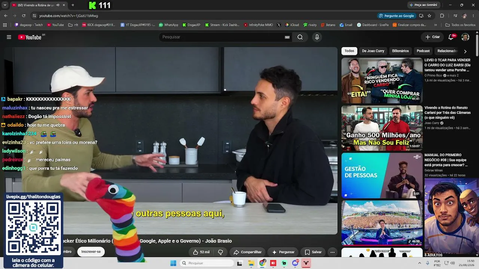The height and width of the screenshot is (269, 479).
Task: Start voice search with the microphone icon
Action: [317, 37]
